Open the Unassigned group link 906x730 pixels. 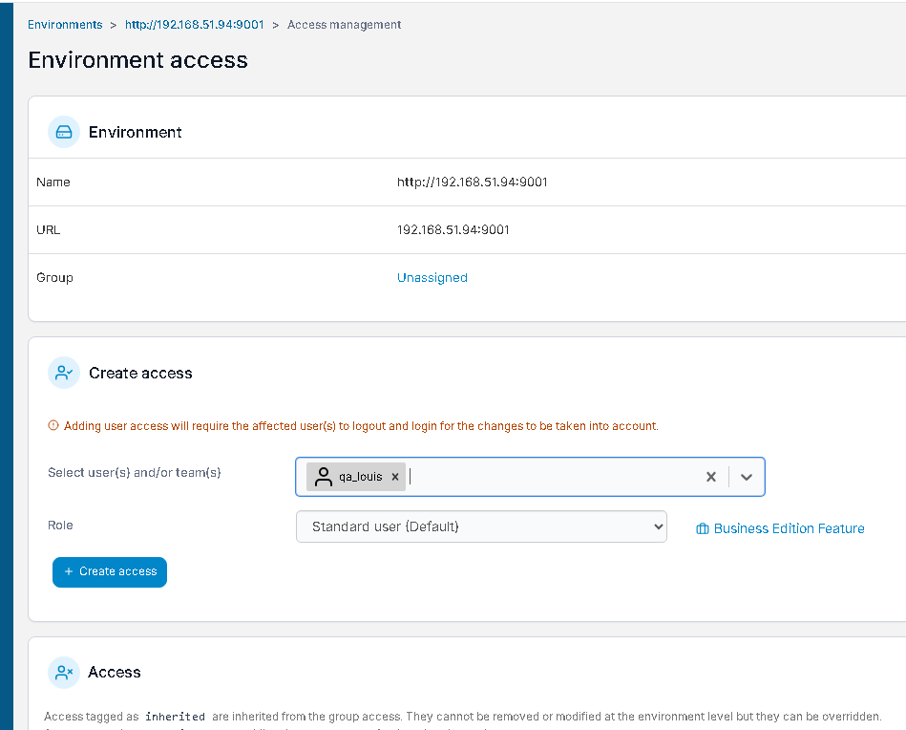(x=432, y=278)
